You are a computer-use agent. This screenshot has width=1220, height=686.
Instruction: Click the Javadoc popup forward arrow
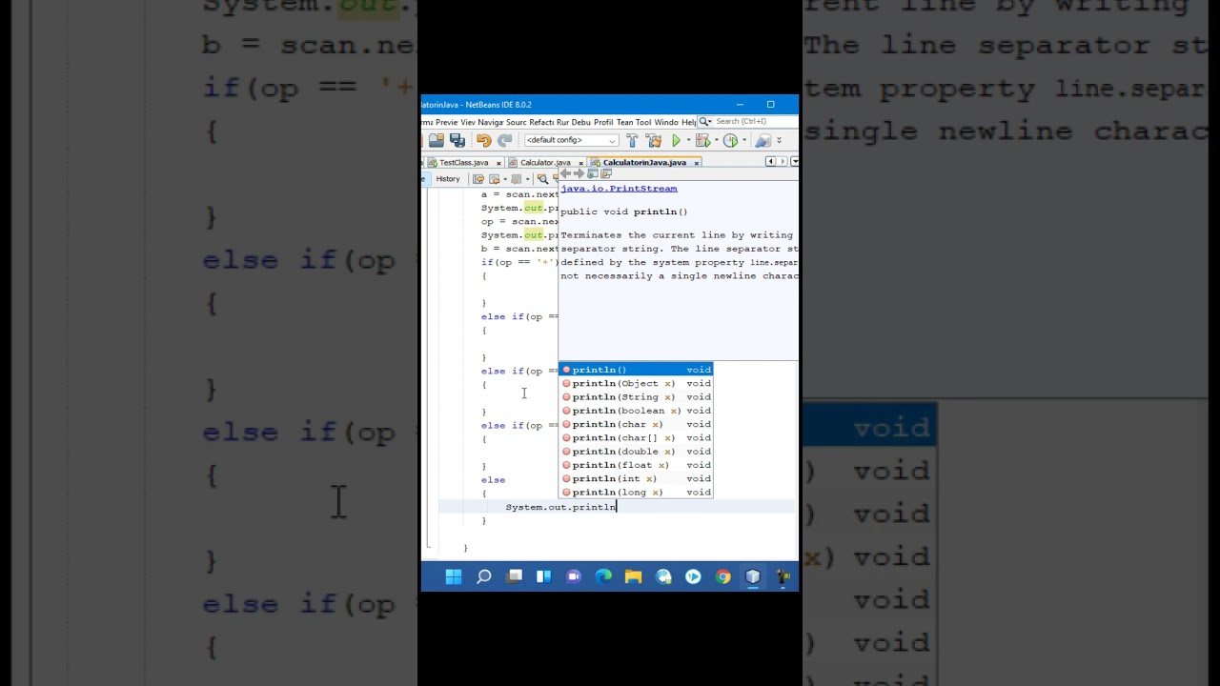point(579,173)
